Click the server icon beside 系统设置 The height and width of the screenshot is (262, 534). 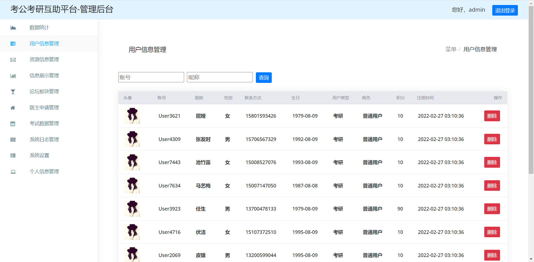[x=13, y=155]
